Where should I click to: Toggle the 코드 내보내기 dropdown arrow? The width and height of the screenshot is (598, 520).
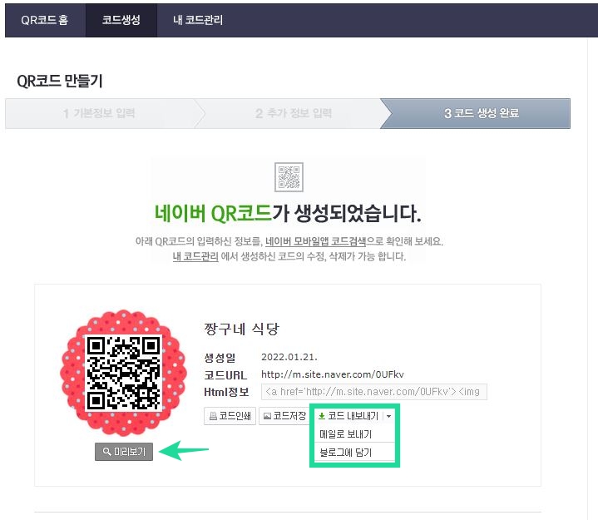click(388, 416)
